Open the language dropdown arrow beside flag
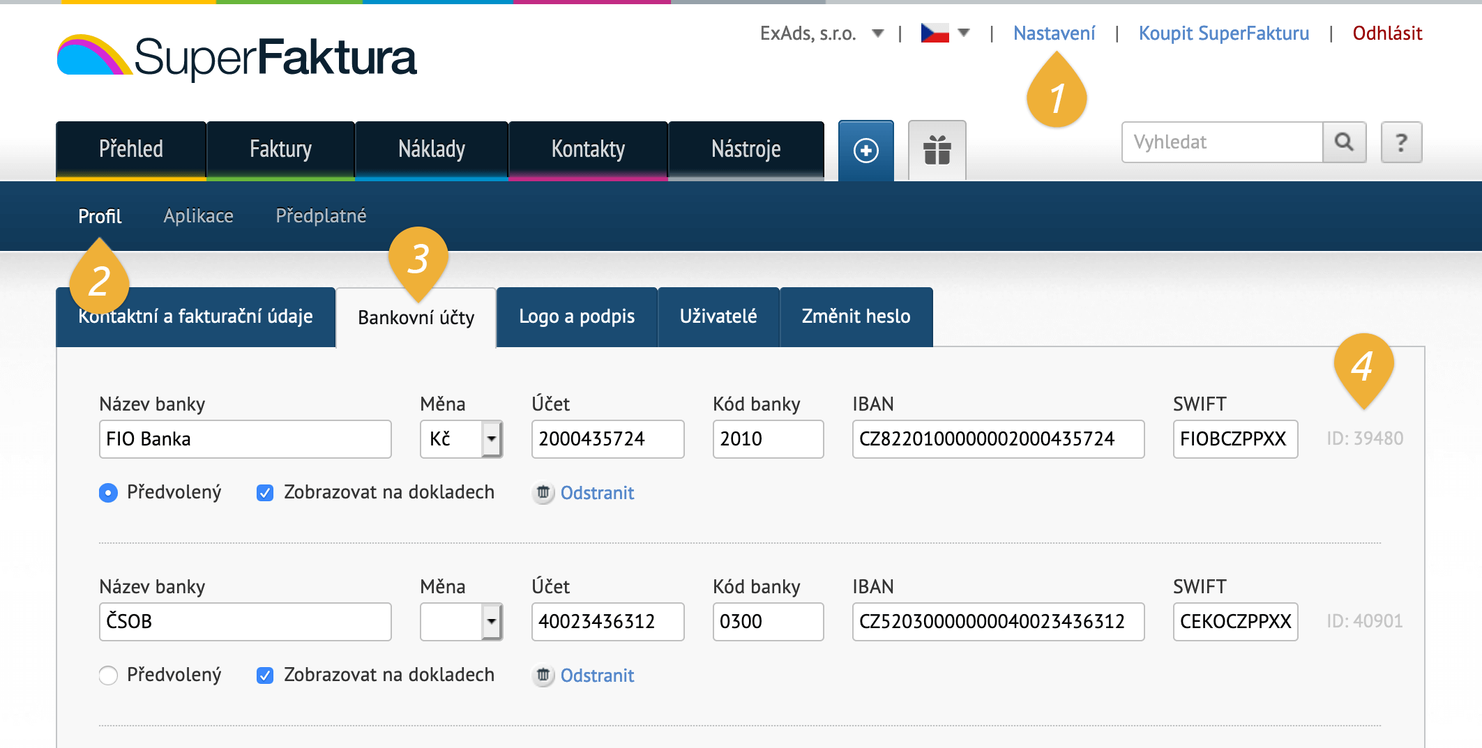The width and height of the screenshot is (1482, 748). [x=964, y=33]
